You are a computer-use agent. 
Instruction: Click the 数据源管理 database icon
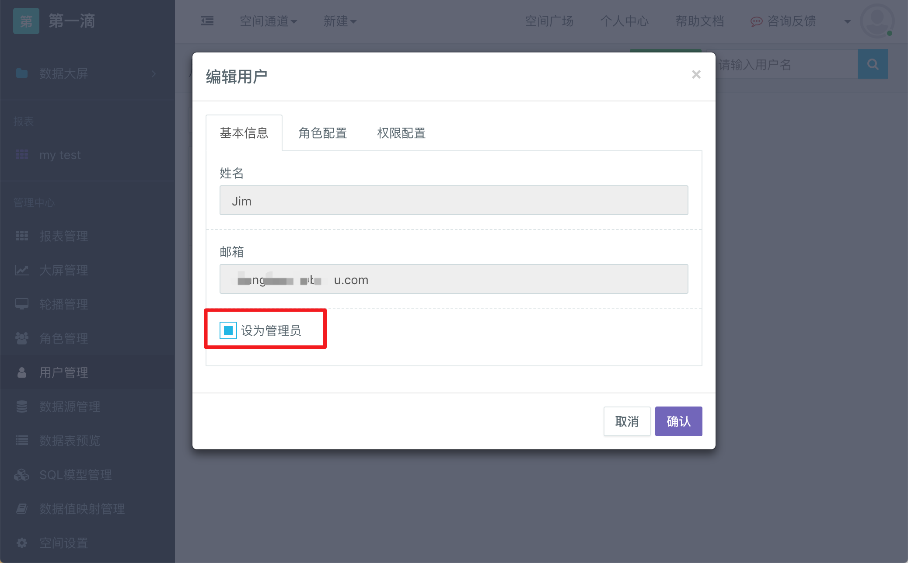tap(22, 406)
